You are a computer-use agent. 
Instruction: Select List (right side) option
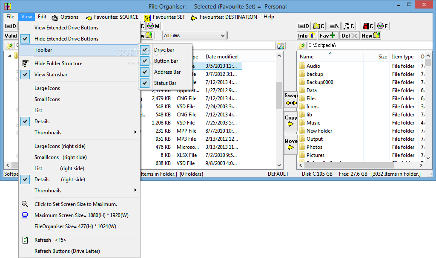(x=79, y=168)
